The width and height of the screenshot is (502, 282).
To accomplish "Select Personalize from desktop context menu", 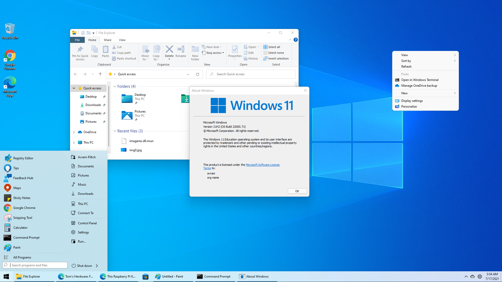I will [409, 106].
